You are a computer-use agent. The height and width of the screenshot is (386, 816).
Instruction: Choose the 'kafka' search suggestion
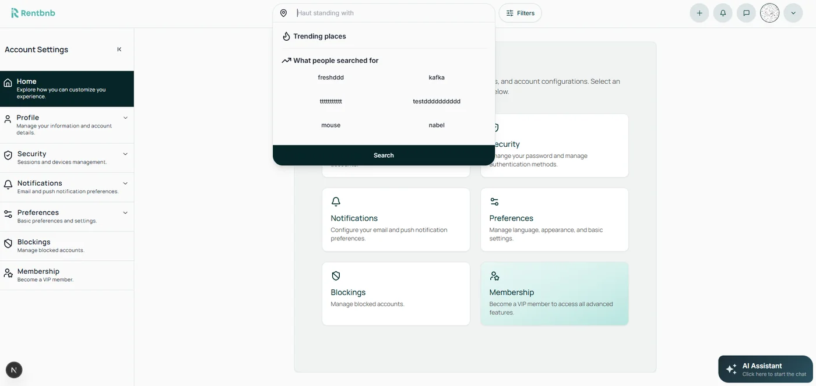(437, 77)
